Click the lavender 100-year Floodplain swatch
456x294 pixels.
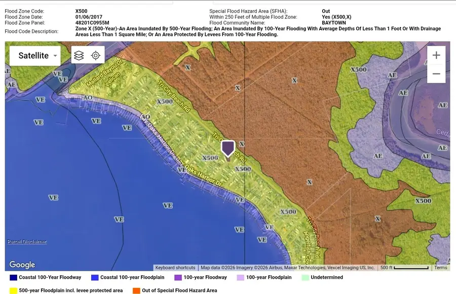(x=242, y=277)
